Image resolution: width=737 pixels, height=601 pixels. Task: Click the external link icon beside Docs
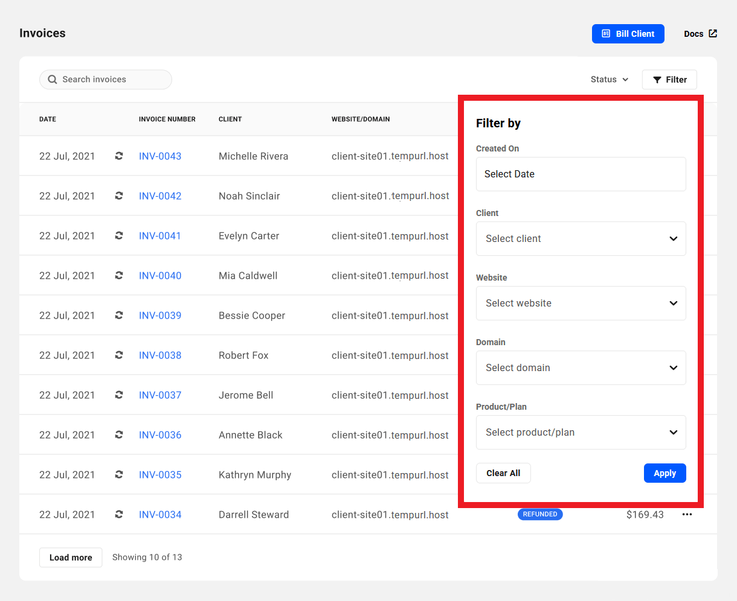pos(713,34)
